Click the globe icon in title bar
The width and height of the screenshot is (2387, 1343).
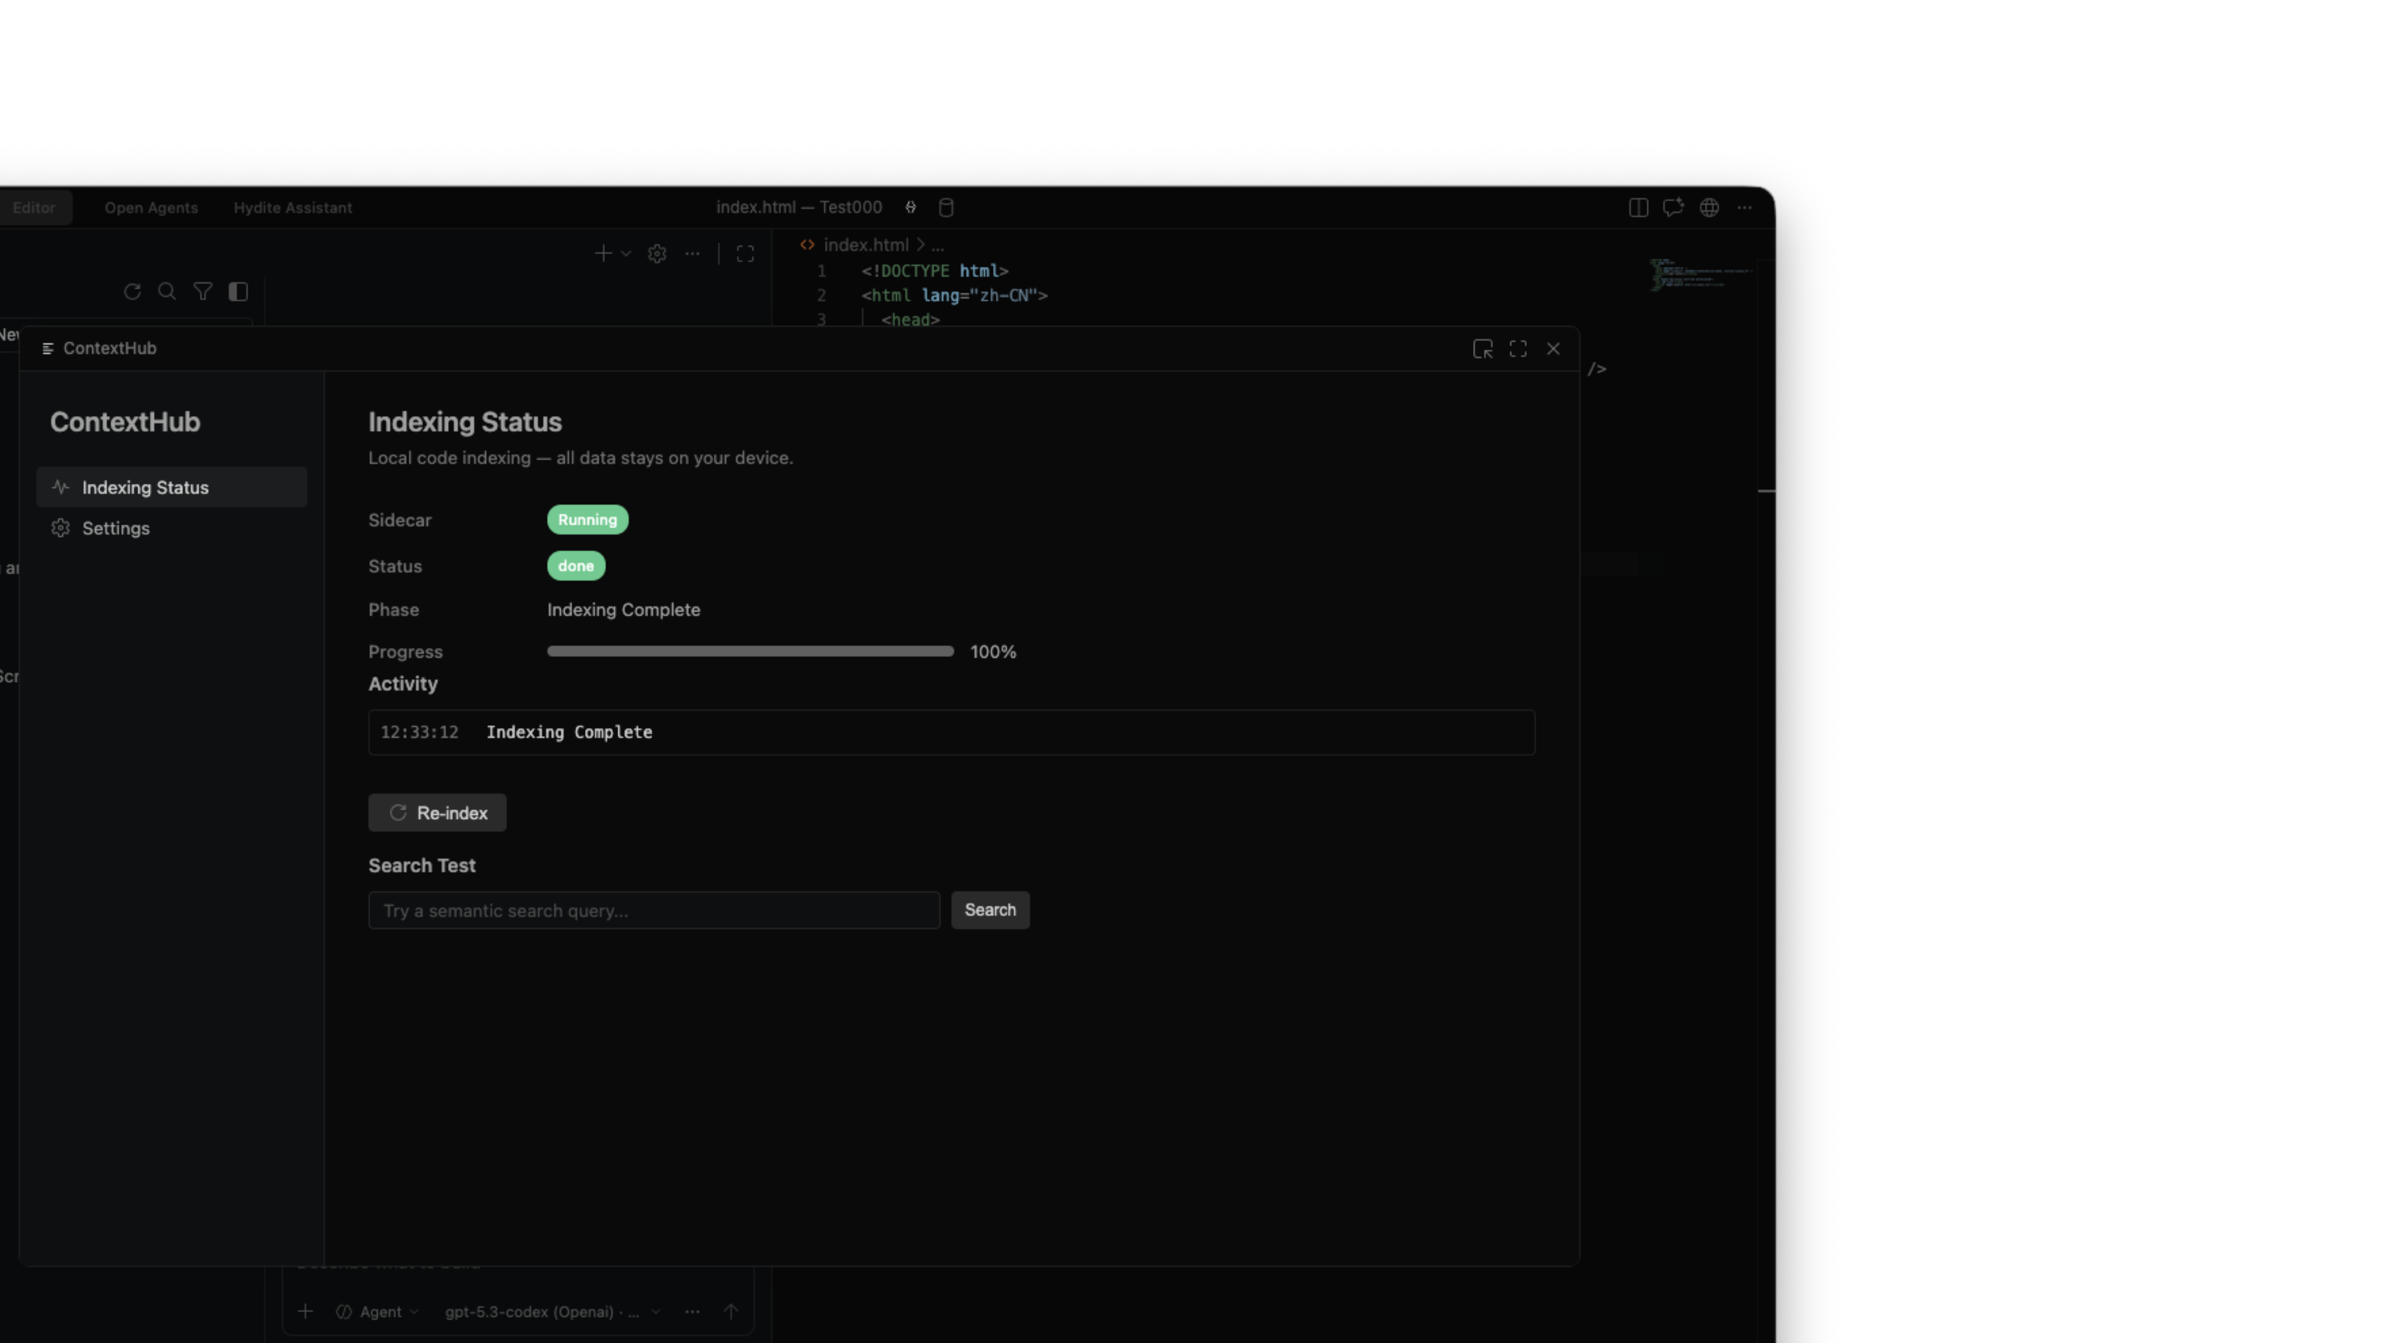pyautogui.click(x=1710, y=208)
